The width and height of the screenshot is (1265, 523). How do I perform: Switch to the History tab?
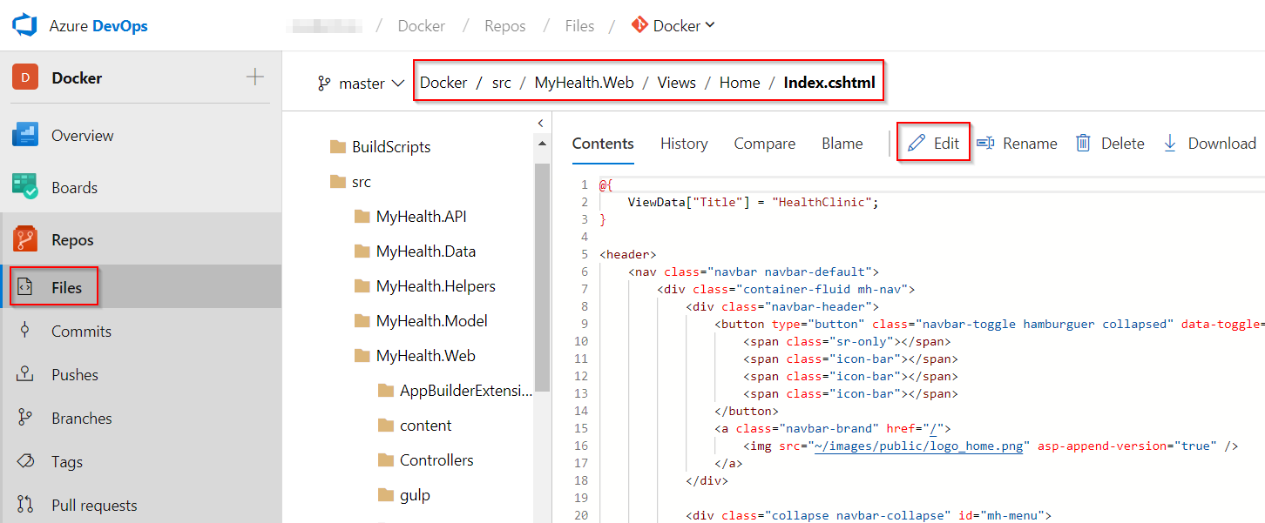tap(684, 144)
